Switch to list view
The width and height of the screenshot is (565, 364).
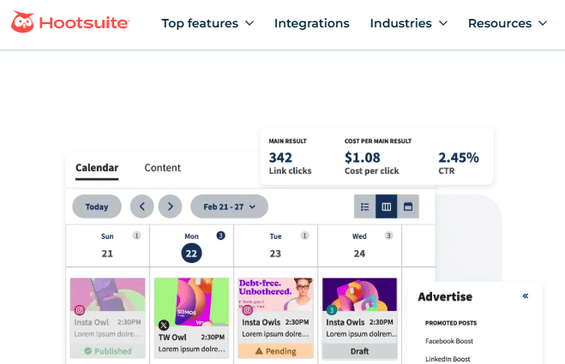pyautogui.click(x=364, y=206)
